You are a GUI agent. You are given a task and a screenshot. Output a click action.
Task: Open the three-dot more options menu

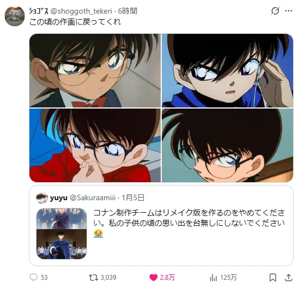pos(288,11)
